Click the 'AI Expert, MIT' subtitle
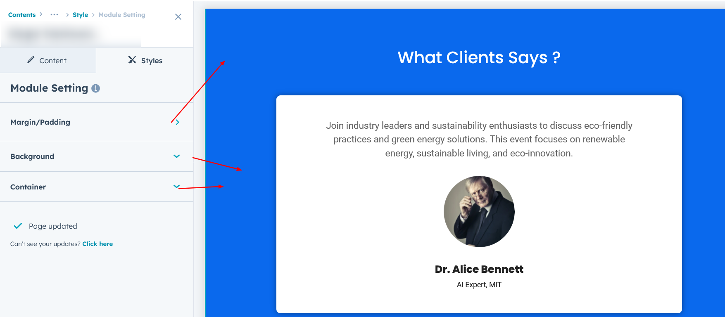 click(x=479, y=285)
